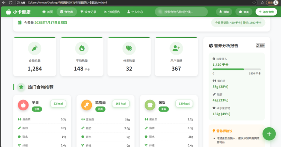Click the food search input field

(x=181, y=12)
